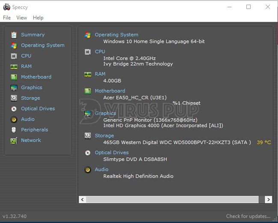
Task: Click the Optical Drives disc sidebar icon
Action: (14, 109)
